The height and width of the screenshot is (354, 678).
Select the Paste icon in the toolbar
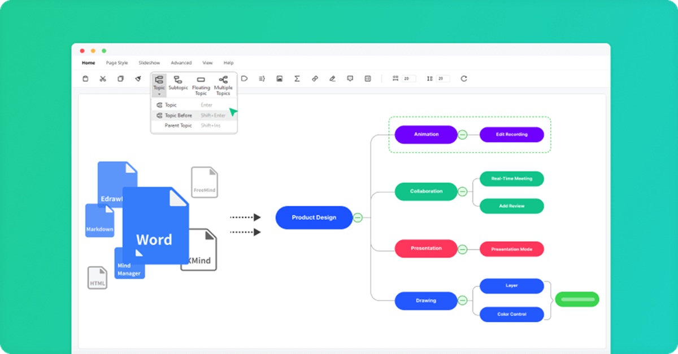tap(85, 78)
